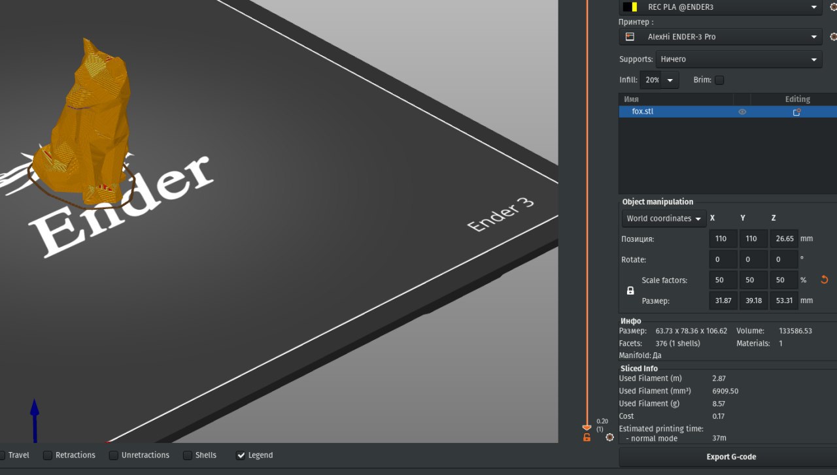Click the Position Y field
Screen dimensions: 837x475
pos(753,238)
